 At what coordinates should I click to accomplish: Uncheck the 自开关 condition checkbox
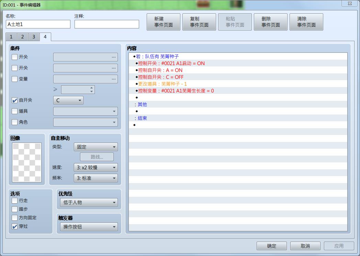pyautogui.click(x=14, y=100)
